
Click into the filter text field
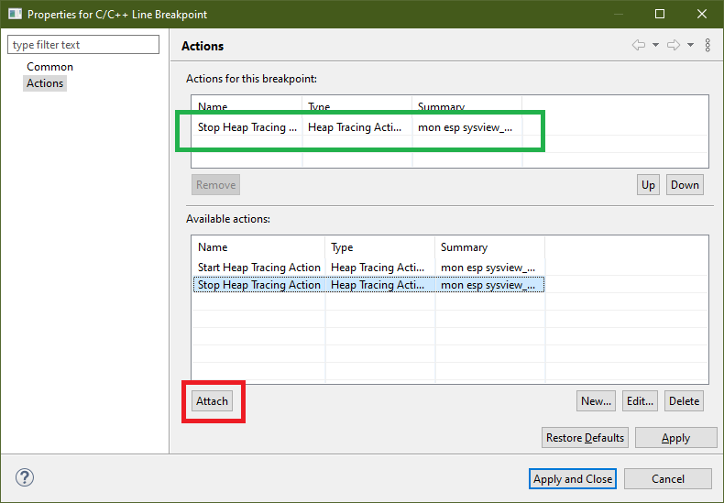tap(83, 45)
